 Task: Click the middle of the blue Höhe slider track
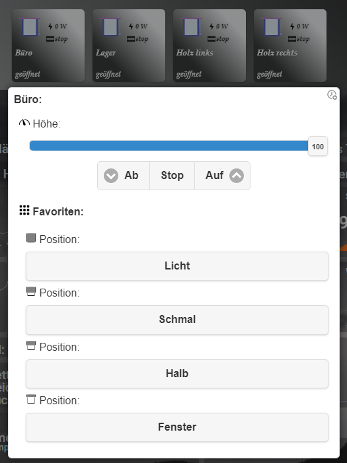[x=169, y=146]
